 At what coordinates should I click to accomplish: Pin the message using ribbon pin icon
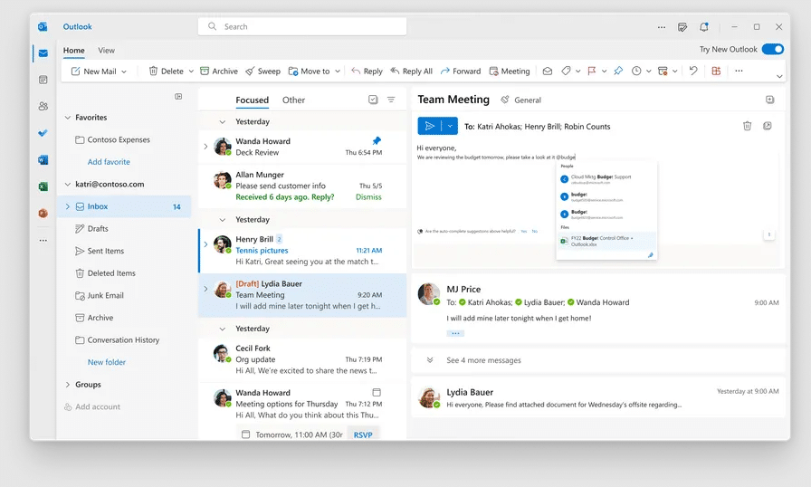click(618, 71)
